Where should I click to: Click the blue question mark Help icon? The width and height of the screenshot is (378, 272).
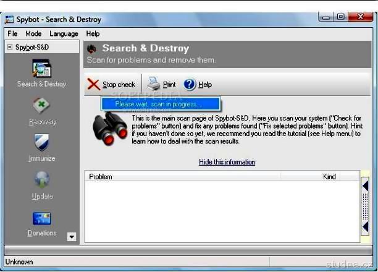(190, 85)
